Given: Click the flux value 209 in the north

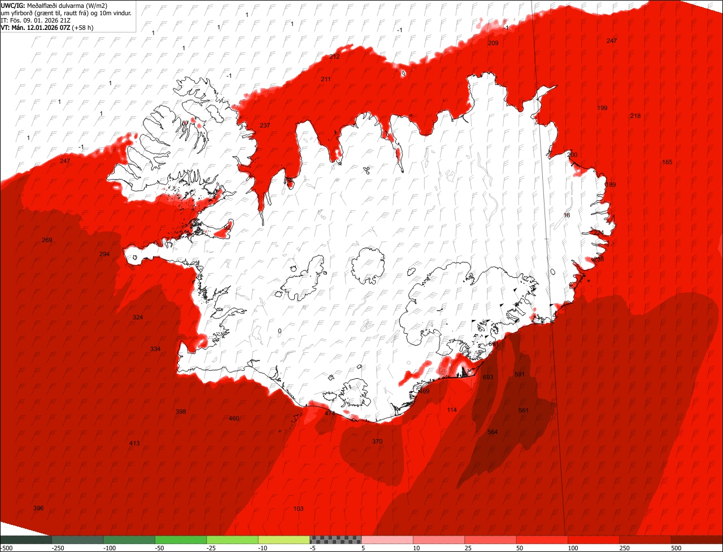Looking at the screenshot, I should [x=493, y=43].
